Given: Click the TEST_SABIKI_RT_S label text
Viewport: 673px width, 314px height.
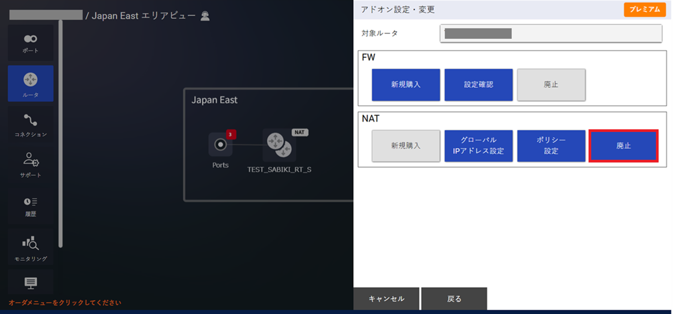Looking at the screenshot, I should point(279,170).
